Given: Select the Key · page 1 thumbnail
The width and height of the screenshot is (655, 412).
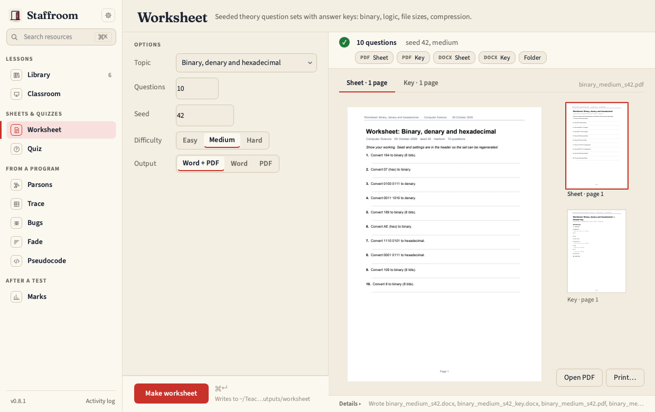Looking at the screenshot, I should pos(596,251).
